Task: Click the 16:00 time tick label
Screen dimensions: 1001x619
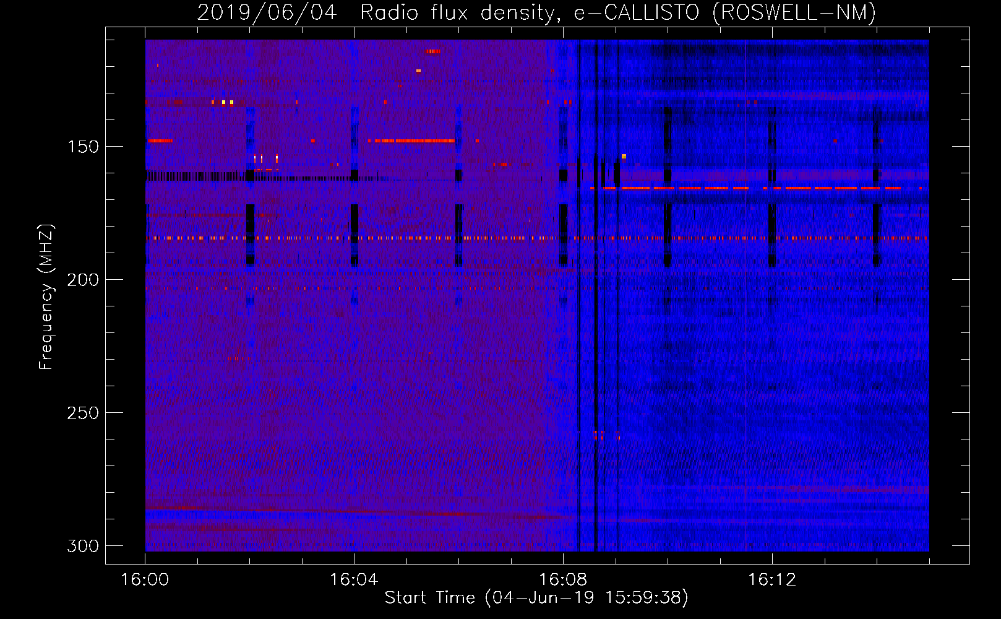Action: pyautogui.click(x=145, y=580)
